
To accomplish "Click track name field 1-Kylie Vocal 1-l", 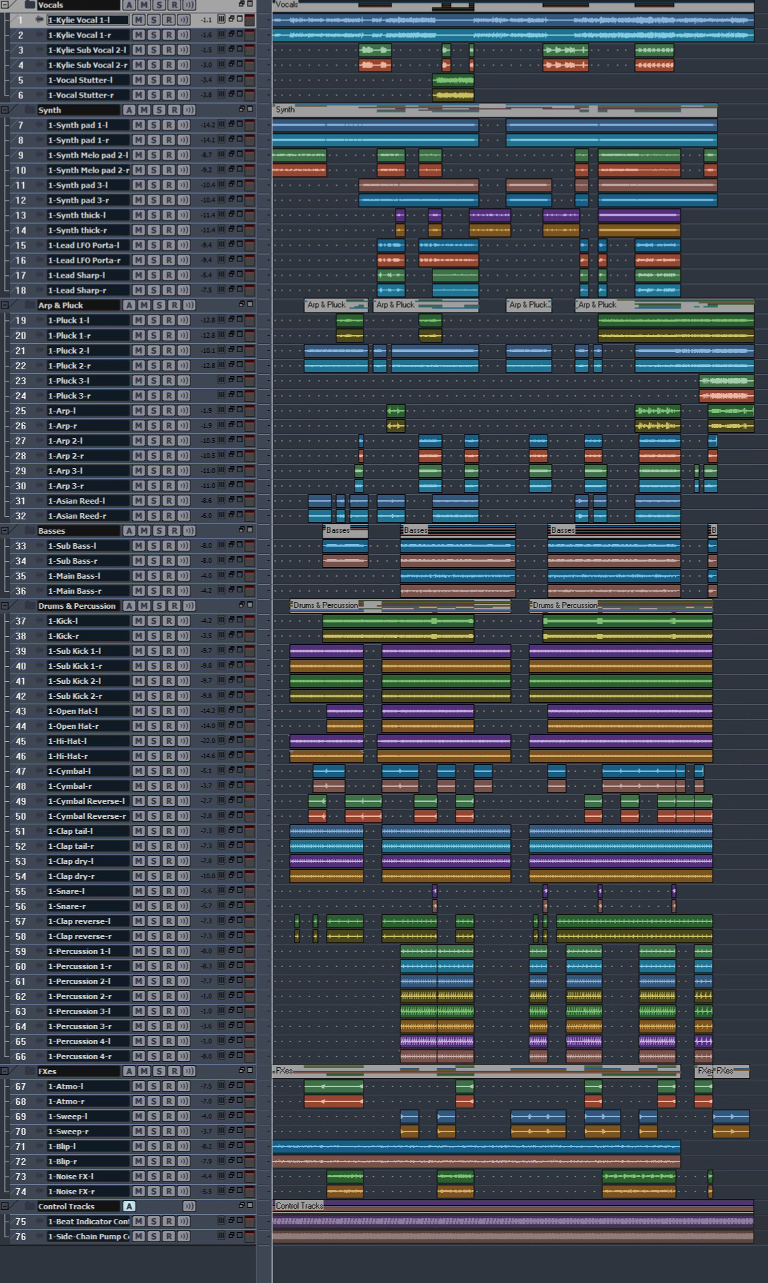I will point(87,20).
